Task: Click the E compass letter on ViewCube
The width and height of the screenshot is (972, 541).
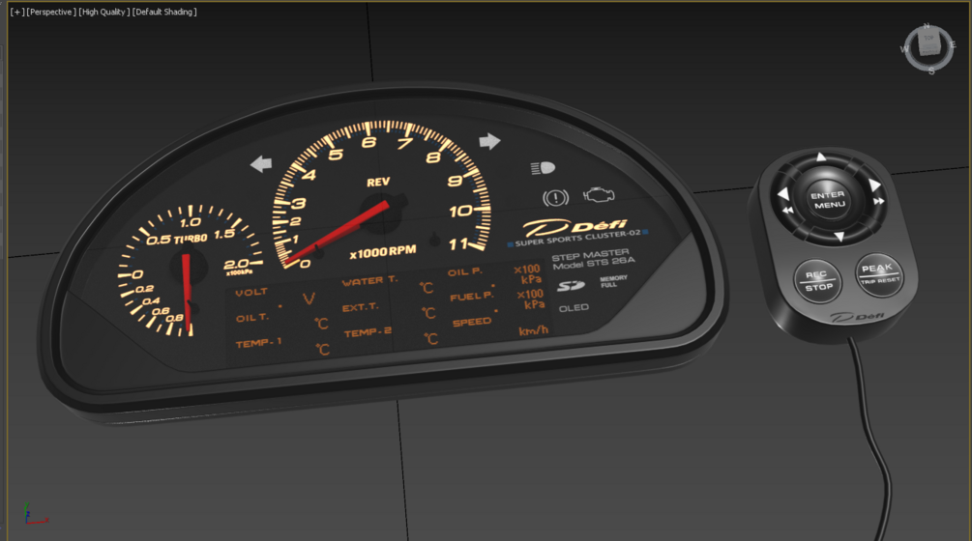Action: coord(953,44)
